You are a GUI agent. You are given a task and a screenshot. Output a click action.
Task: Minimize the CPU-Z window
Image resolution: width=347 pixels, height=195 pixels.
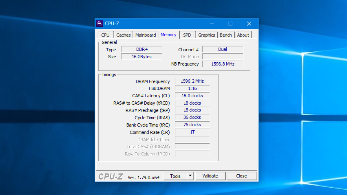212,24
